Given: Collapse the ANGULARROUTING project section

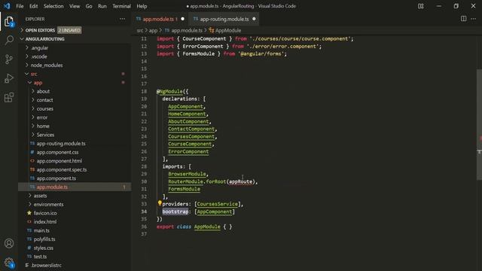Looking at the screenshot, I should [x=44, y=39].
